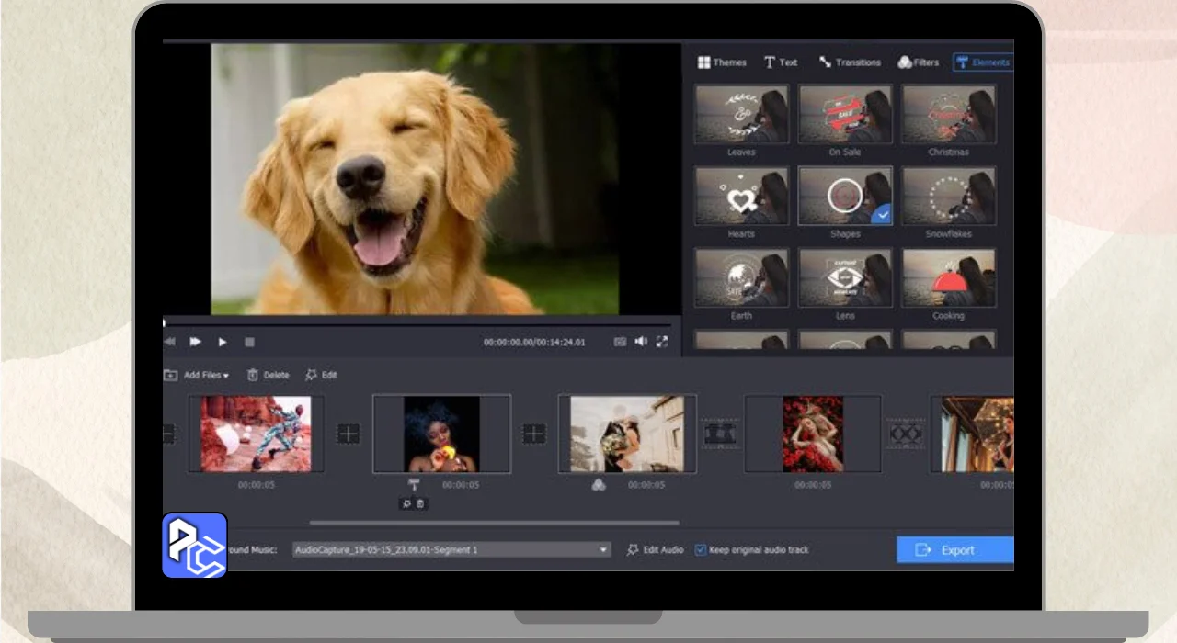Expand the background music dropdown
Screen dimensions: 1177x643
tap(603, 550)
